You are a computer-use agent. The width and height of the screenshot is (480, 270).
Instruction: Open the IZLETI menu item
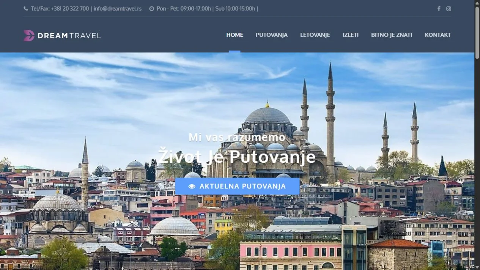point(351,35)
